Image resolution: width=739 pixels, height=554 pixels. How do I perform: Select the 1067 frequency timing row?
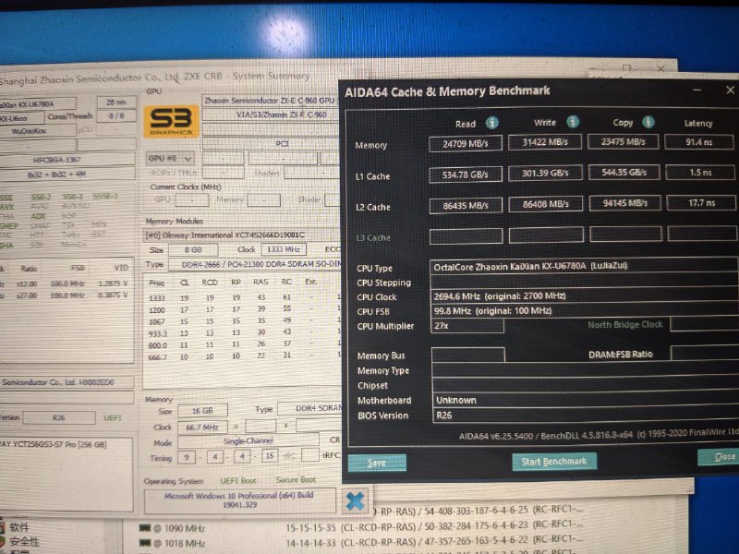click(242, 321)
